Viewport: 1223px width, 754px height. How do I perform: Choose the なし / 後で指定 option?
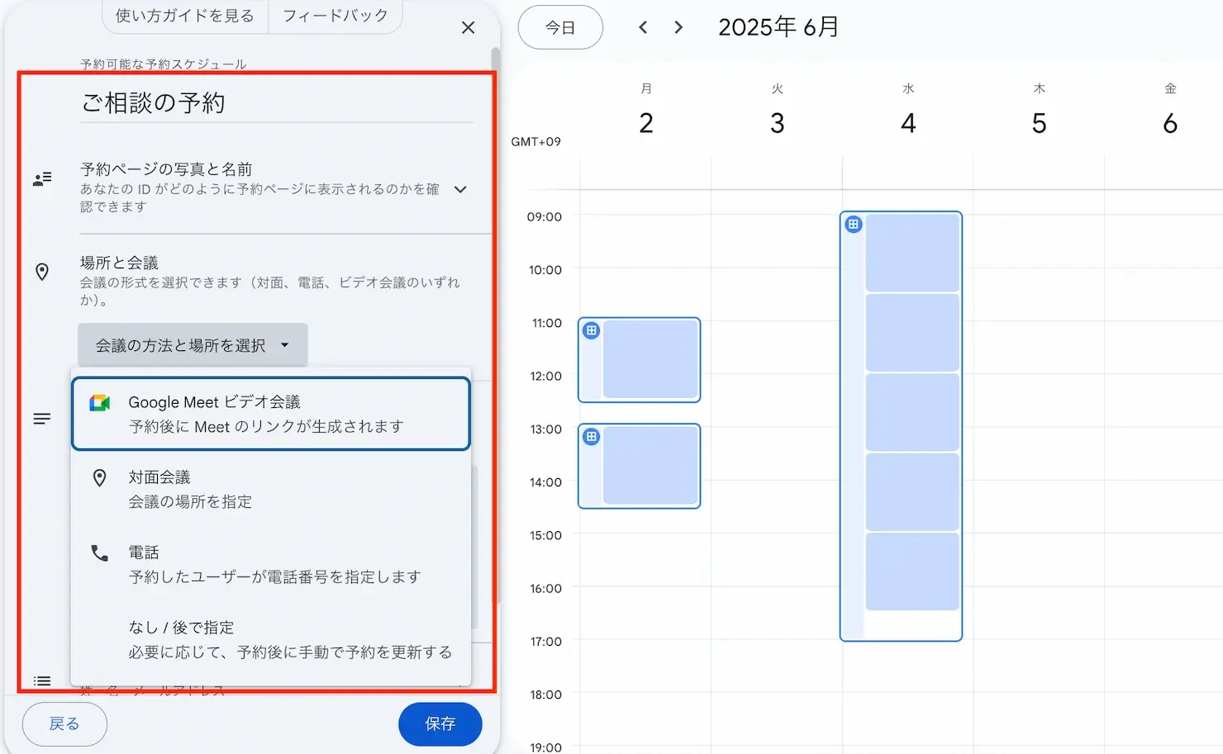tap(289, 640)
